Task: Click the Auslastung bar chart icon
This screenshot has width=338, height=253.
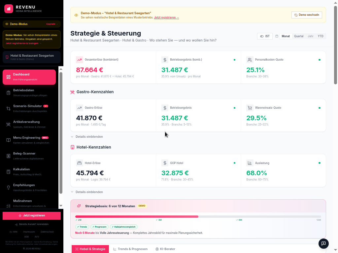Action: point(250,163)
